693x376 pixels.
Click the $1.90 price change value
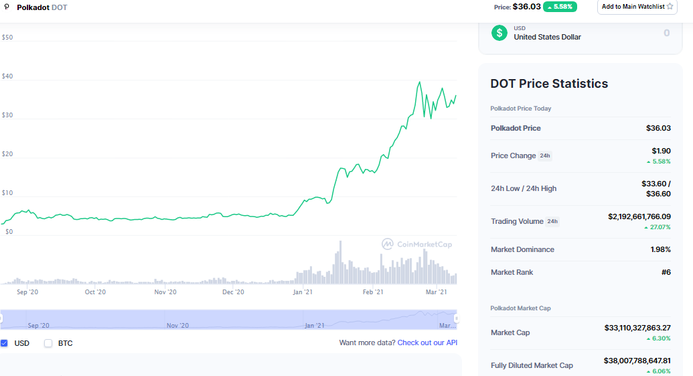tap(661, 151)
